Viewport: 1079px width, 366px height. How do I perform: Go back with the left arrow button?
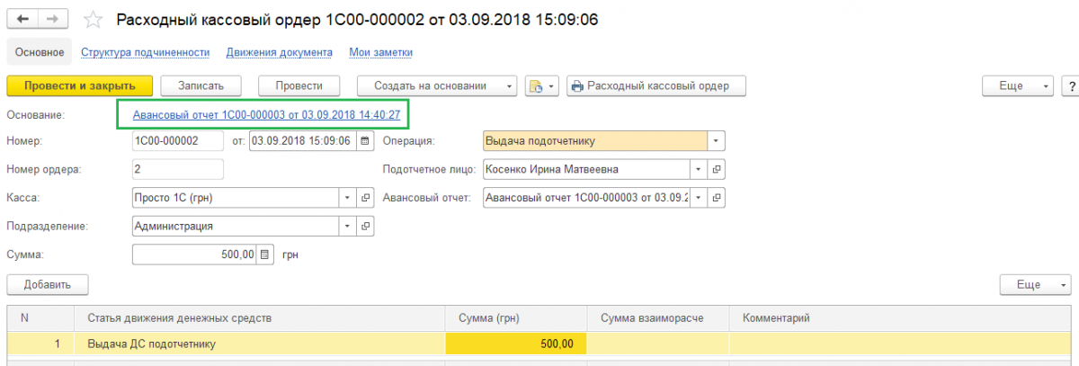(x=22, y=19)
